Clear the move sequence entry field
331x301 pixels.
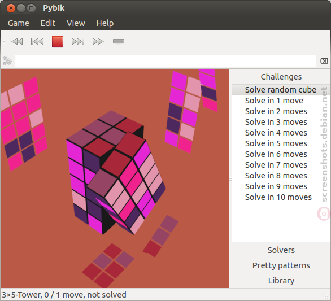(324, 61)
